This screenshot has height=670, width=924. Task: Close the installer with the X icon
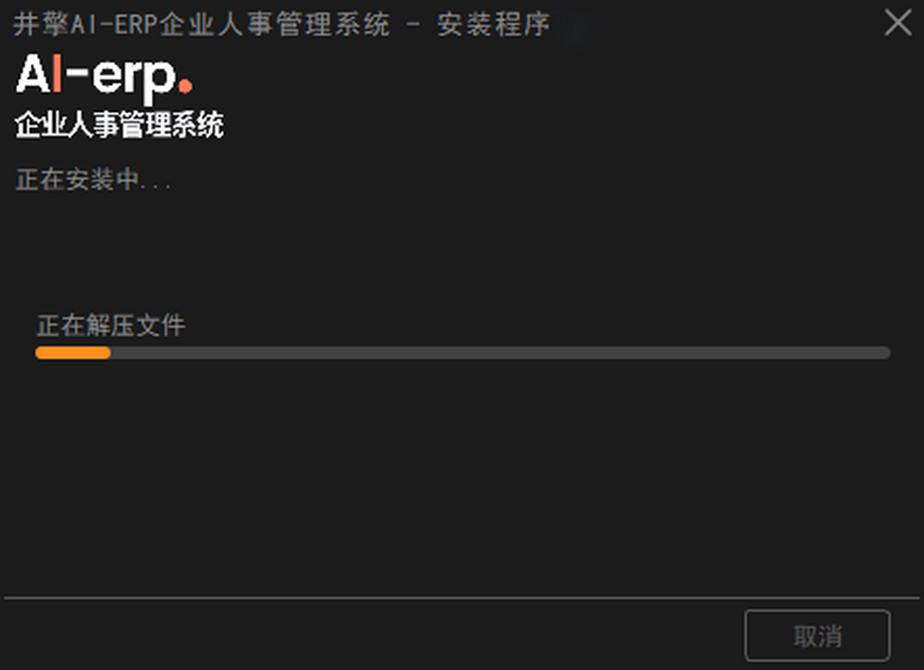click(x=898, y=23)
